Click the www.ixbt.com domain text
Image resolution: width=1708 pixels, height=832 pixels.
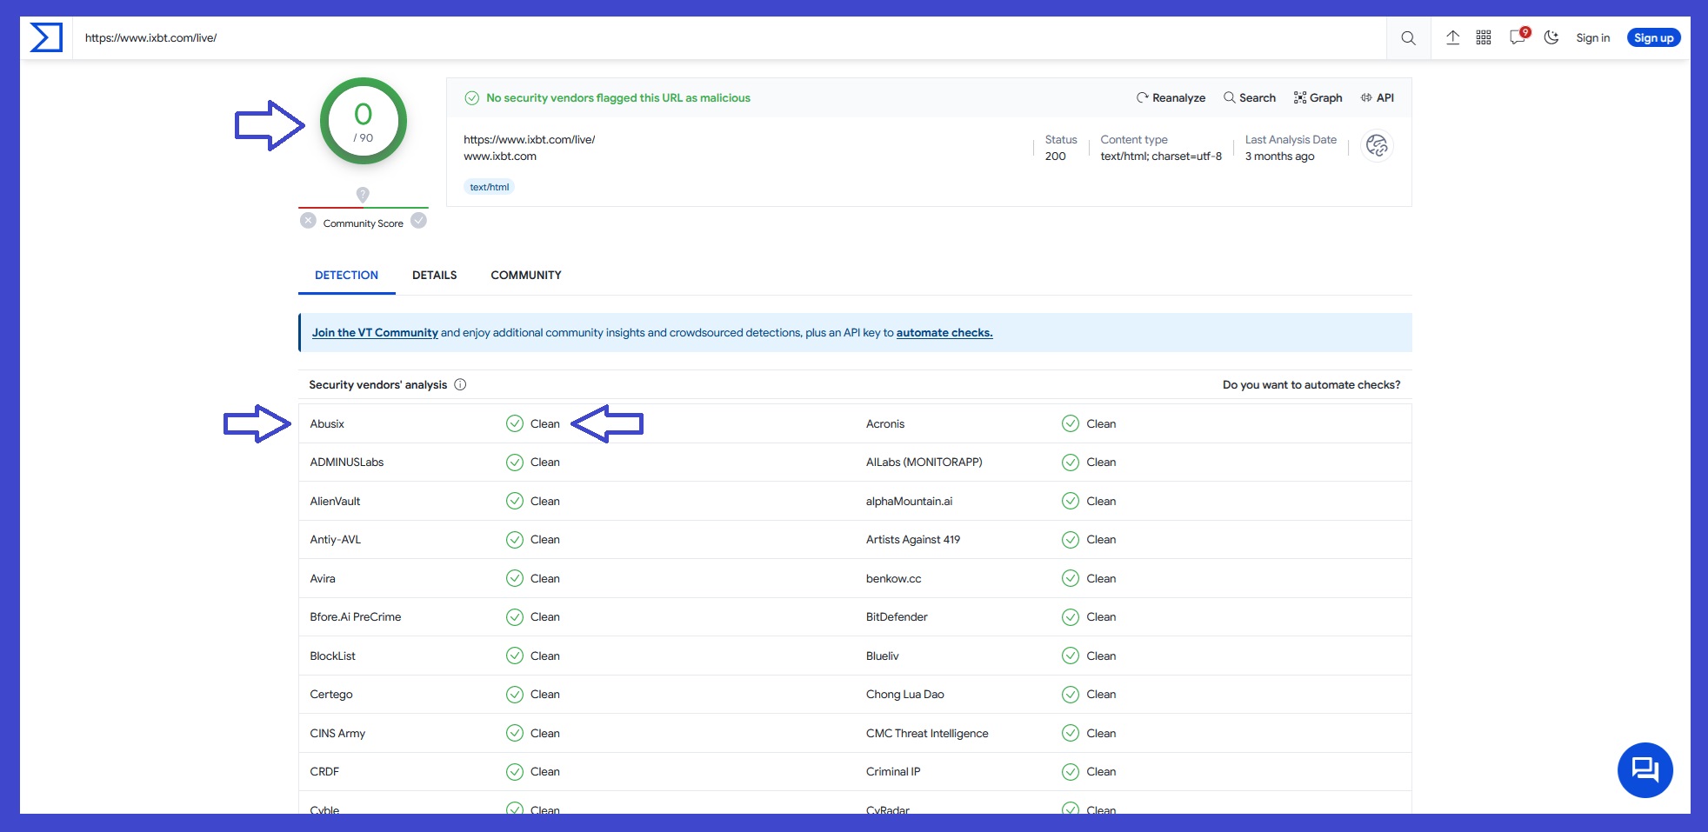click(500, 156)
